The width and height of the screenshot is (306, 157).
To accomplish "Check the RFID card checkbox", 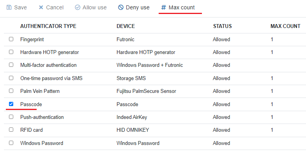I will (x=11, y=130).
